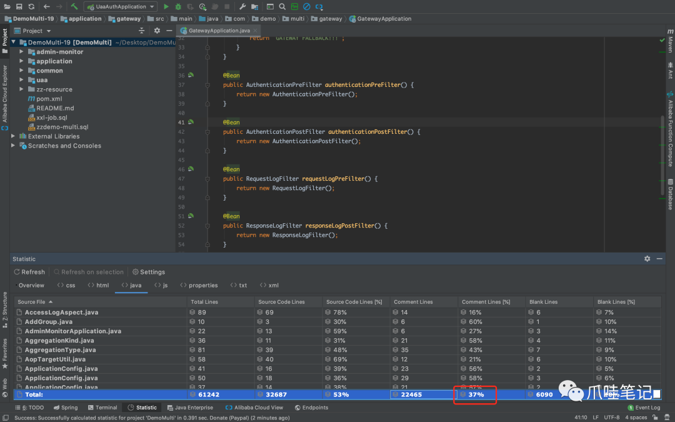
Task: Click the bean gutter icon on line 36
Action: [191, 75]
